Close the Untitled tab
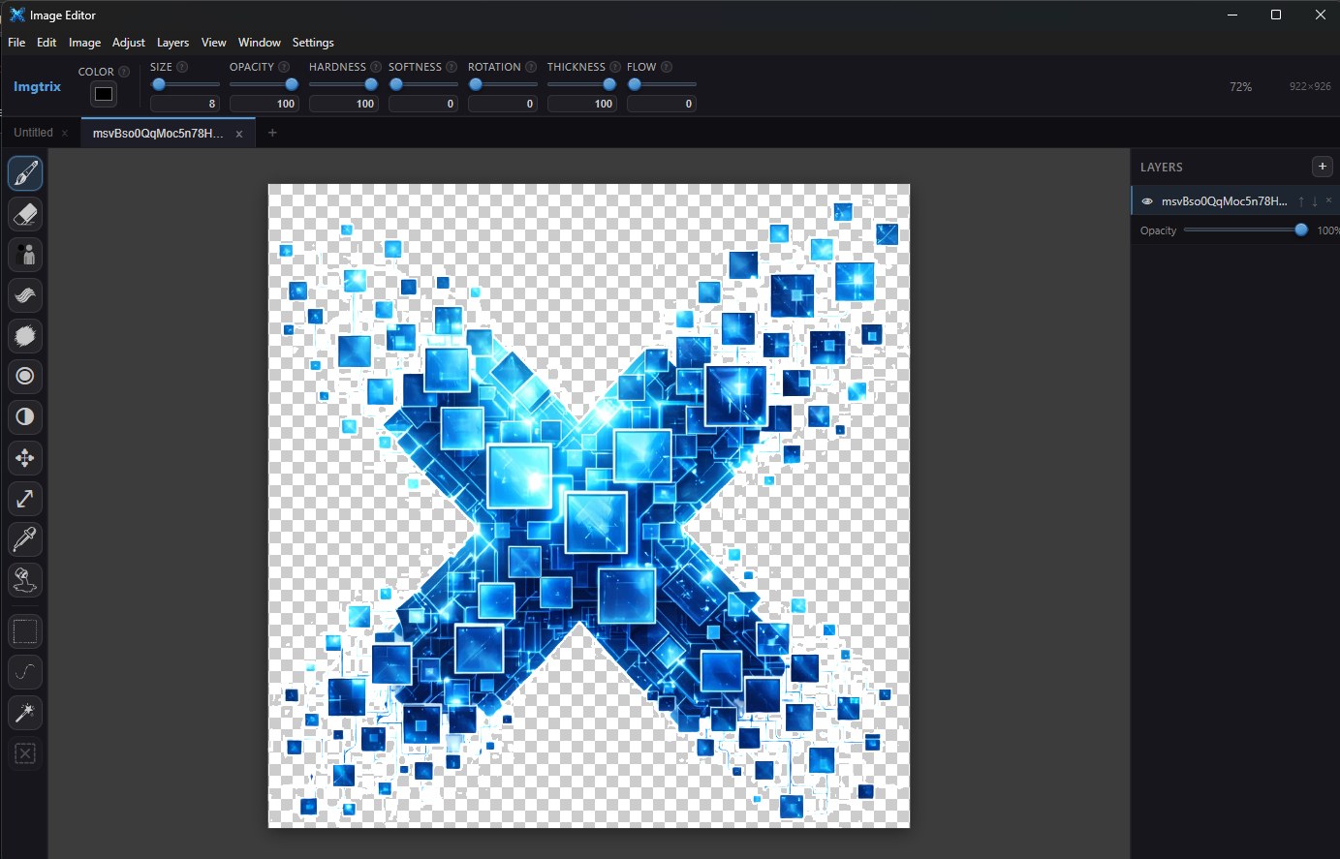 (65, 134)
